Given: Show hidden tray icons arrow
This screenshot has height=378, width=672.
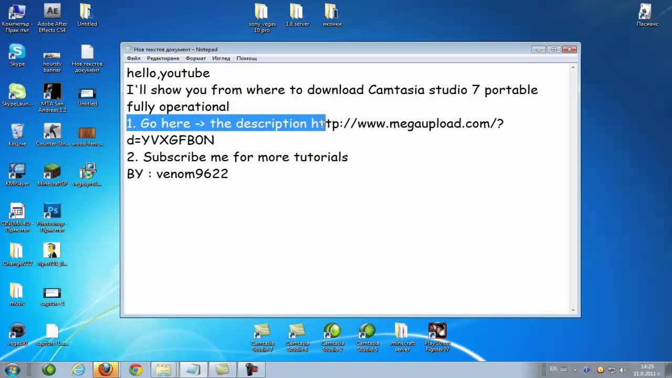Looking at the screenshot, I should tap(574, 370).
